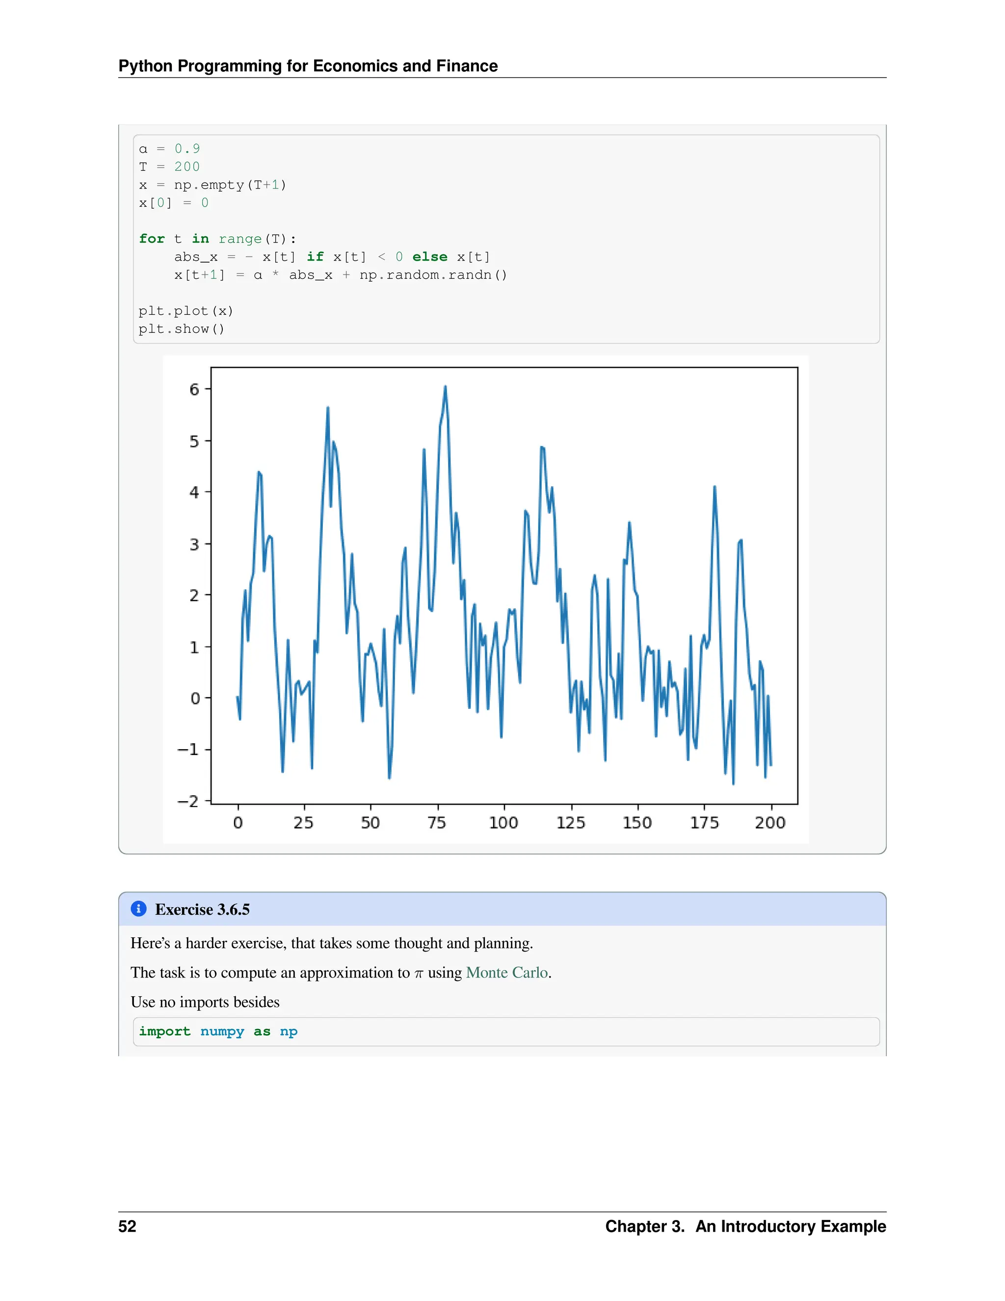Screen dimensions: 1005x1301
Task: Click the assignment 'α = 0.9'
Action: coord(169,148)
